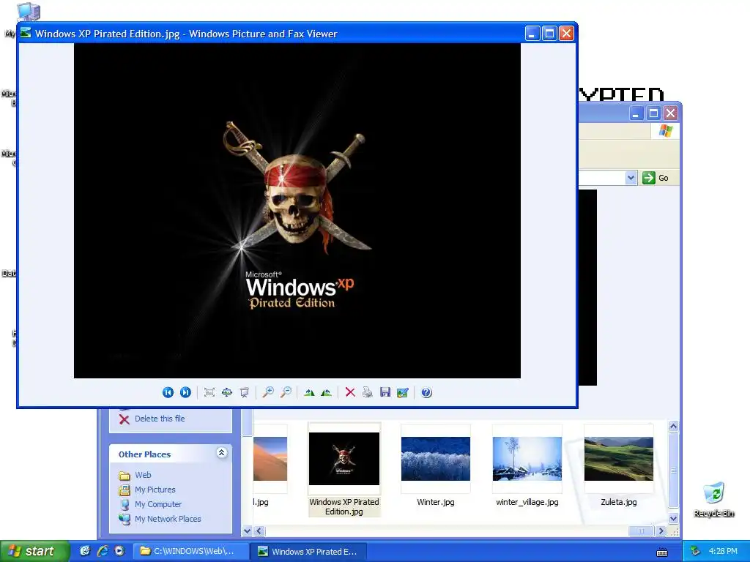Open My Computer link in Other Places

click(x=158, y=504)
